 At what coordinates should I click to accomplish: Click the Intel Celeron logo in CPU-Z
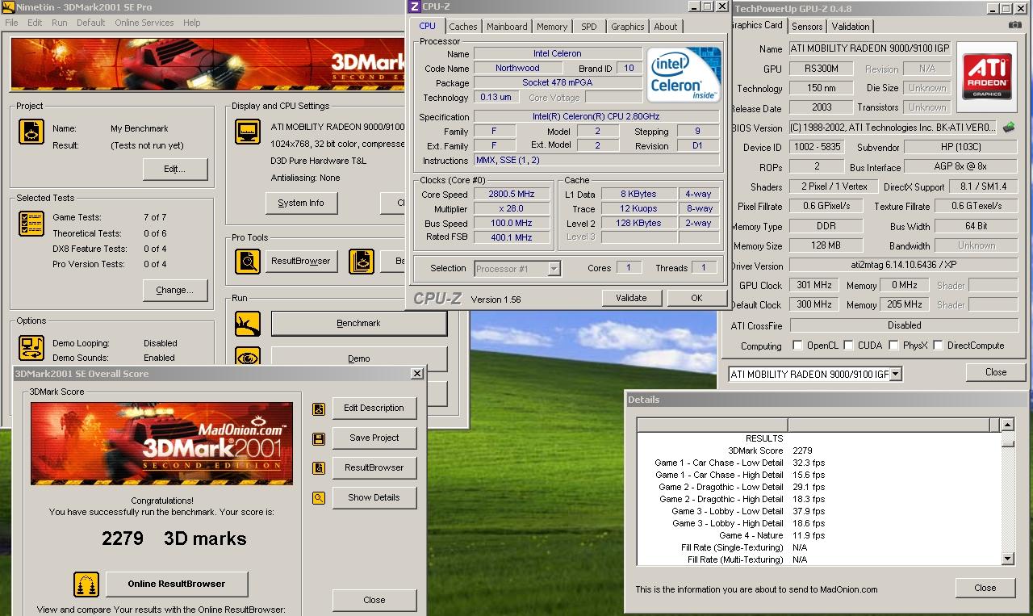point(684,74)
